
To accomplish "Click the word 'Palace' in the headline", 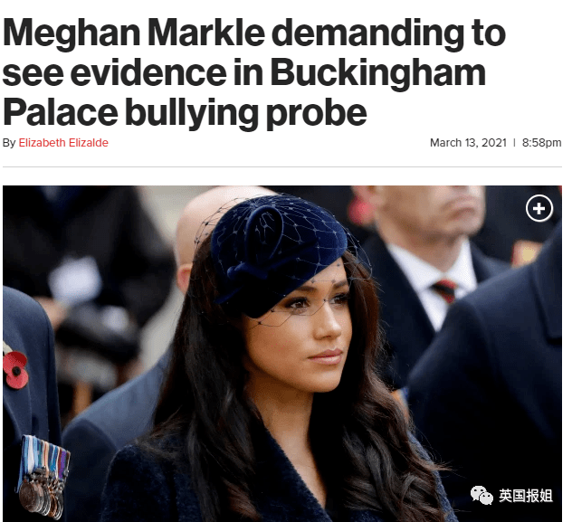I will click(61, 112).
